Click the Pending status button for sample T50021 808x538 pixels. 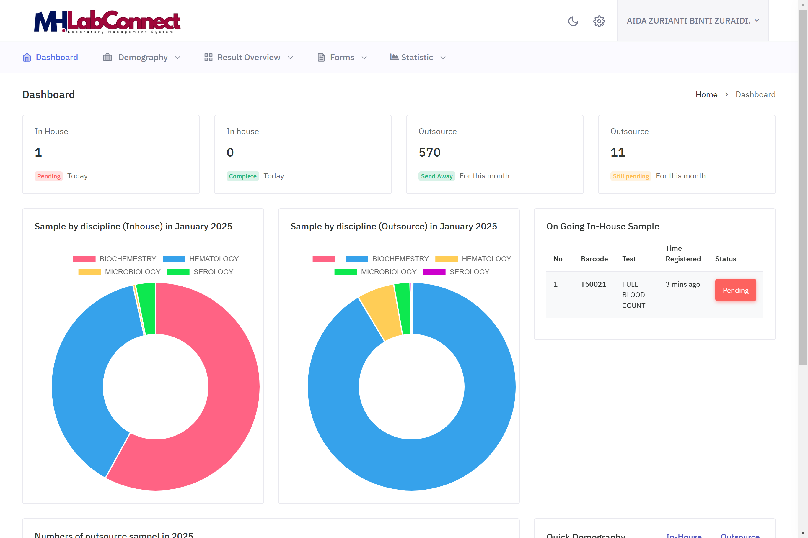coord(736,290)
